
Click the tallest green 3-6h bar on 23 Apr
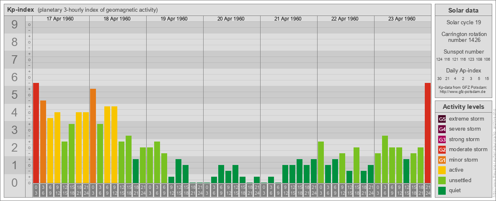(x=385, y=159)
